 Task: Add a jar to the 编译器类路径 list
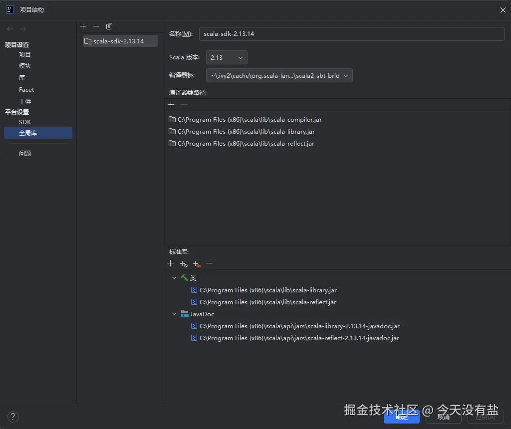171,104
